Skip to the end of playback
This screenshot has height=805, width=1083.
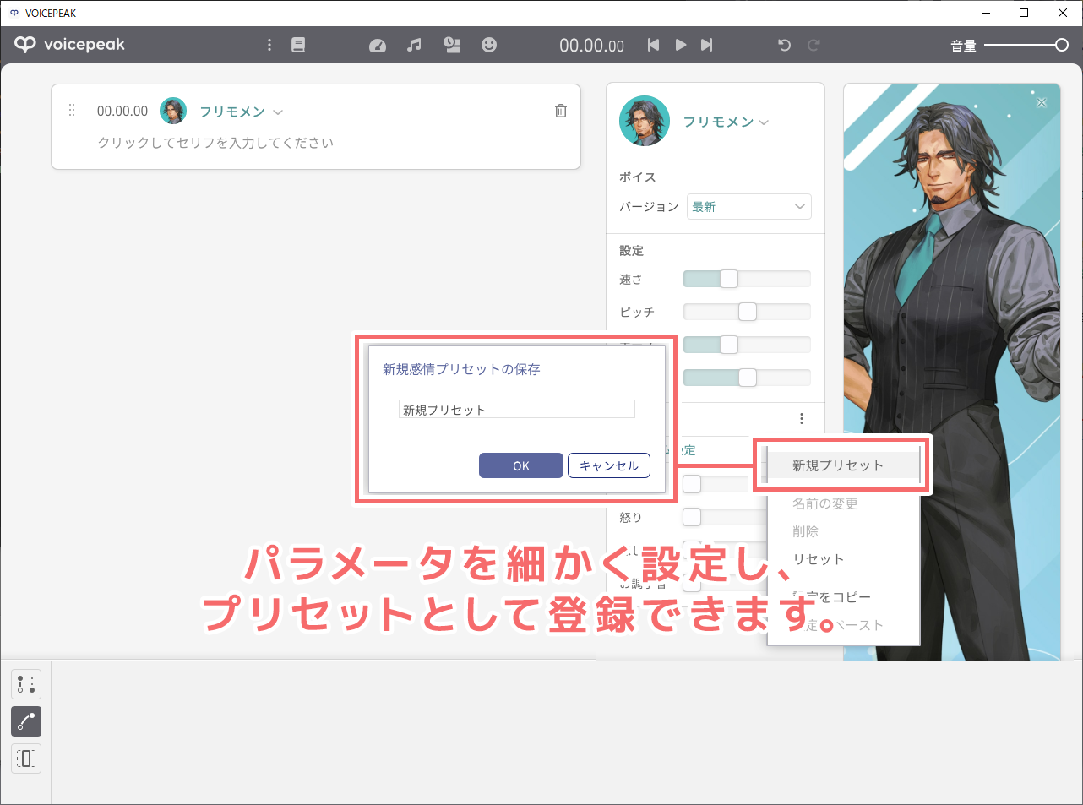[x=707, y=45]
